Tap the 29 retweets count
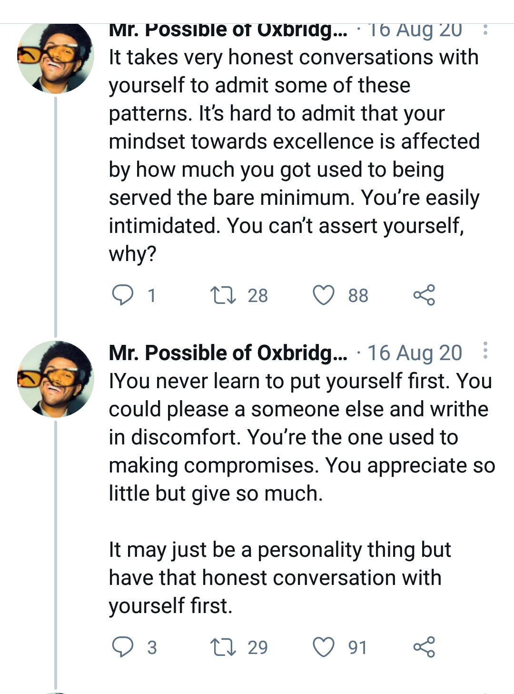The width and height of the screenshot is (514, 694). pos(258,648)
